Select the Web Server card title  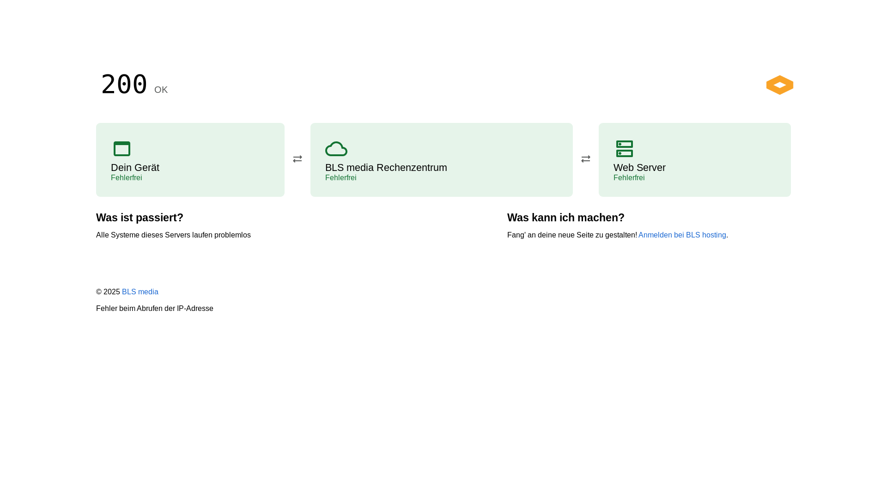point(639,168)
